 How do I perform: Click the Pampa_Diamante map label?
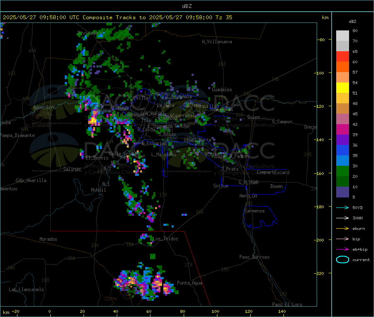pos(17,135)
